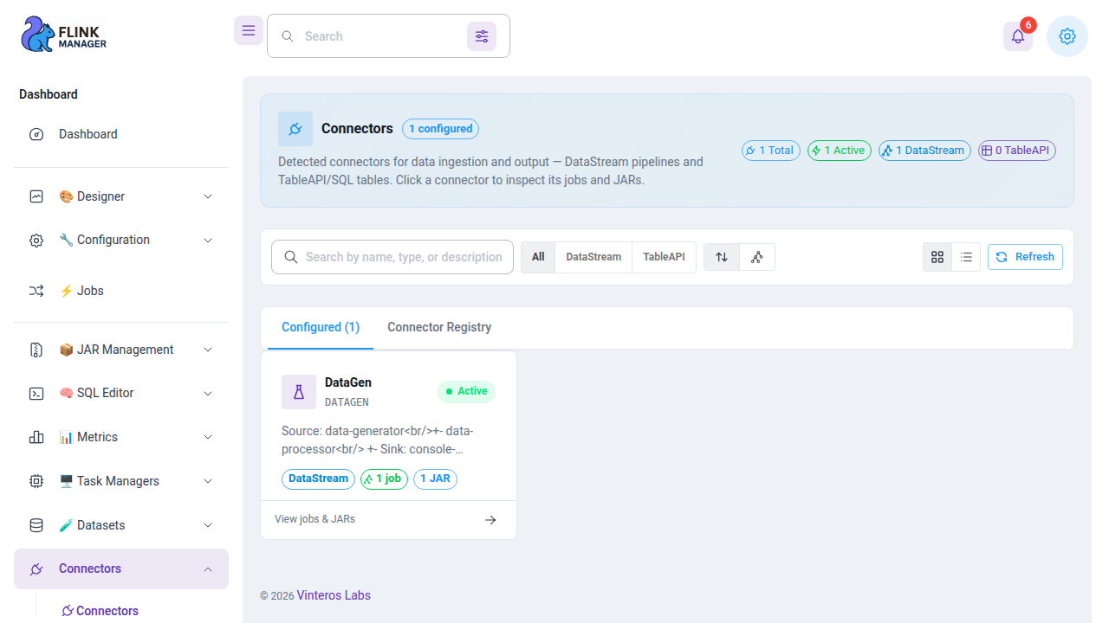Click the topology graph view icon

pyautogui.click(x=757, y=257)
